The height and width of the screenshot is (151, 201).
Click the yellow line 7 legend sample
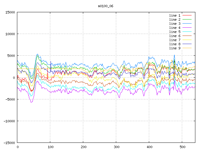click(187, 40)
